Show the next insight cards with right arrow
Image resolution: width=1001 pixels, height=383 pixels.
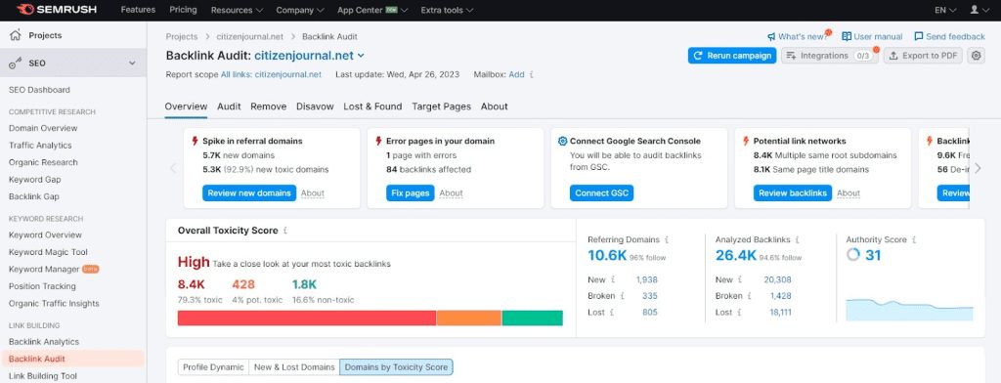978,168
